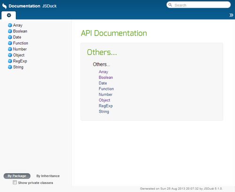235x192 pixels.
Task: Click the magnifier icon in search box
Action: point(170,5)
